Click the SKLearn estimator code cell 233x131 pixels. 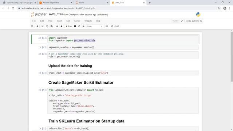(123, 101)
